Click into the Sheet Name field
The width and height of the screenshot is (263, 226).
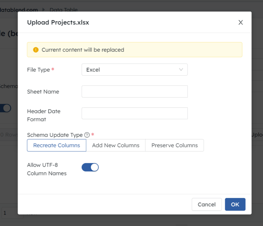(x=135, y=91)
